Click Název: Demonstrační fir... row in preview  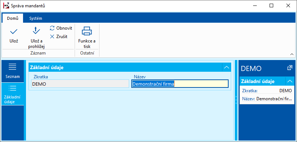(x=267, y=98)
